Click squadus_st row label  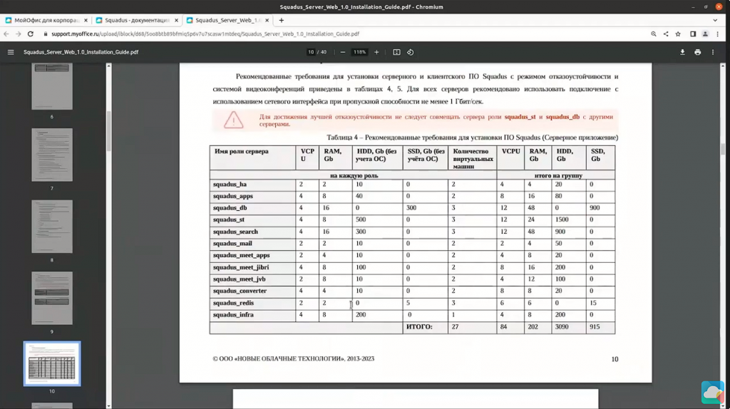[x=229, y=219]
